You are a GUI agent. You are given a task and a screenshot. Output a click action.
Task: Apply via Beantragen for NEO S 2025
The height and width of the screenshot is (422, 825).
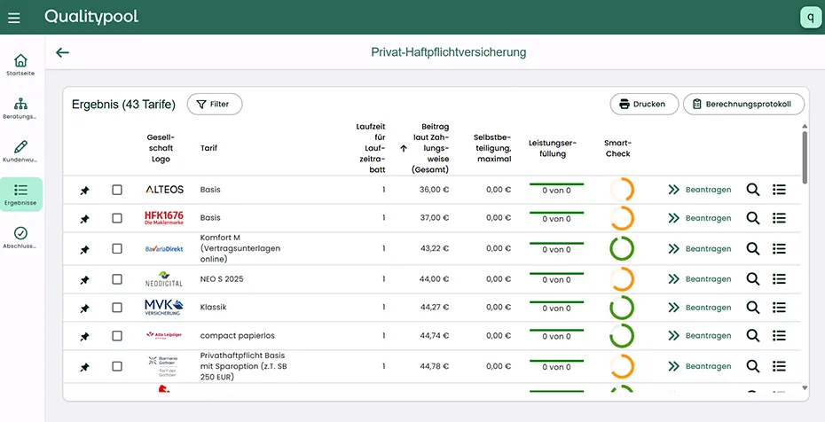click(700, 279)
